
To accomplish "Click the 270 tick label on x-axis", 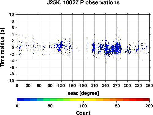I will [116, 86].
